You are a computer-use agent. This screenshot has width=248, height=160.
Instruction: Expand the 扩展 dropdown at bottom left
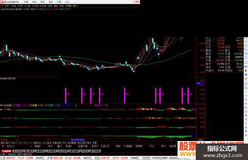(3, 154)
